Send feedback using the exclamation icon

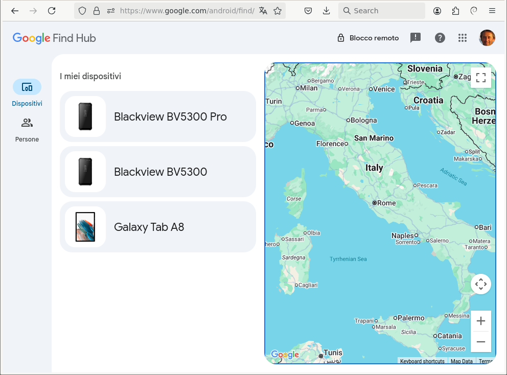coord(416,38)
